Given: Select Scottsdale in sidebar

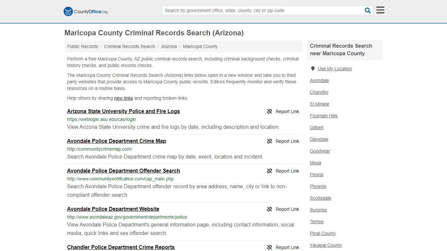Looking at the screenshot, I should (x=321, y=198).
